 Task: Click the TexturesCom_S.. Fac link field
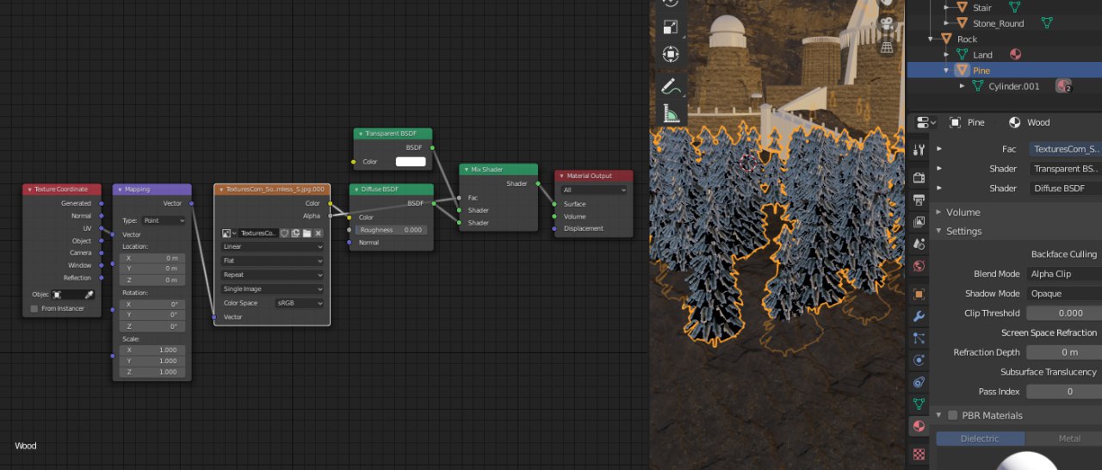coord(1065,149)
